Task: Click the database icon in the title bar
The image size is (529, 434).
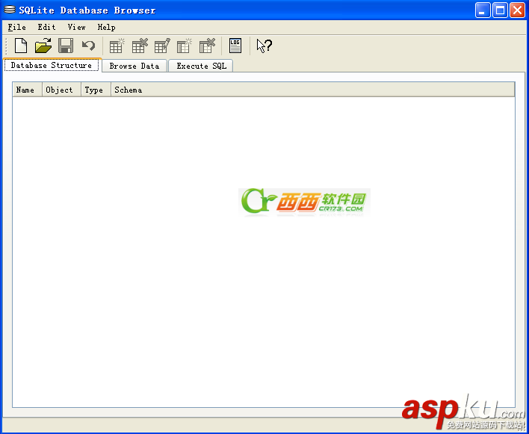Action: (x=10, y=10)
